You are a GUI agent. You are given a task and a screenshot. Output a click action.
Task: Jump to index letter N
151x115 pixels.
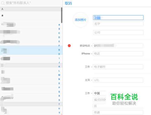click(x=59, y=79)
